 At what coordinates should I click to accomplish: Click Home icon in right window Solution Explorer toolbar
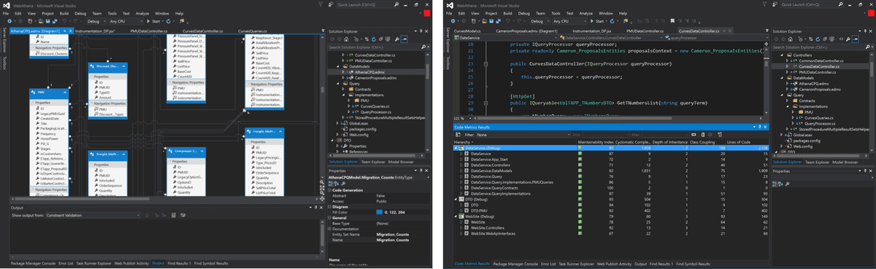(x=791, y=39)
